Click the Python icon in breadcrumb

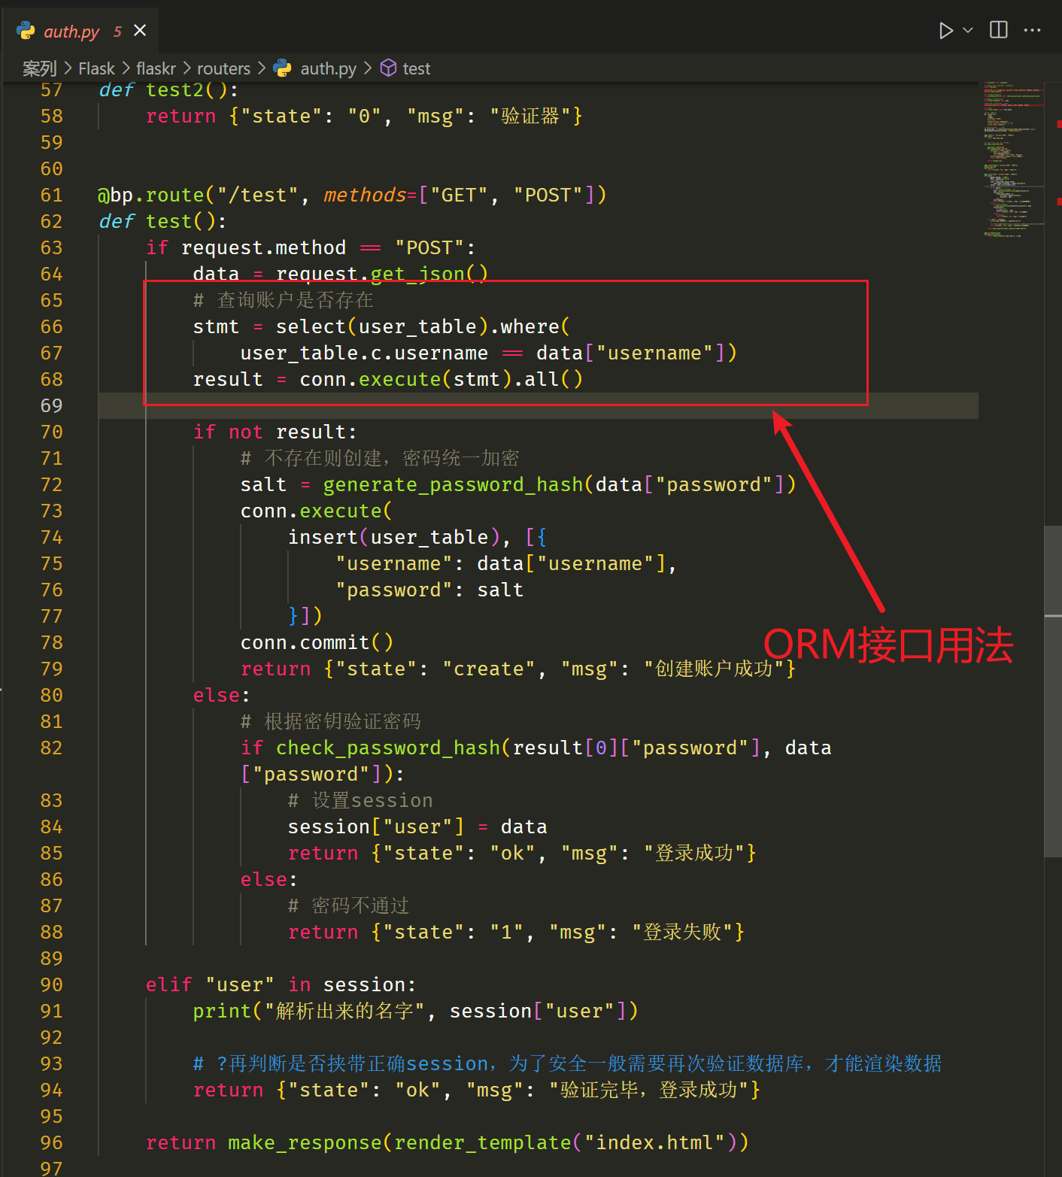click(x=282, y=68)
